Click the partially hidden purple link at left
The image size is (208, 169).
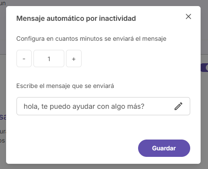[3, 117]
